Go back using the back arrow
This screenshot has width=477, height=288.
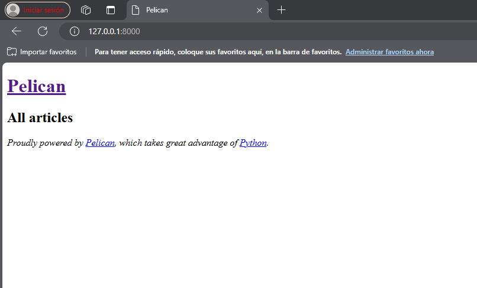(17, 31)
